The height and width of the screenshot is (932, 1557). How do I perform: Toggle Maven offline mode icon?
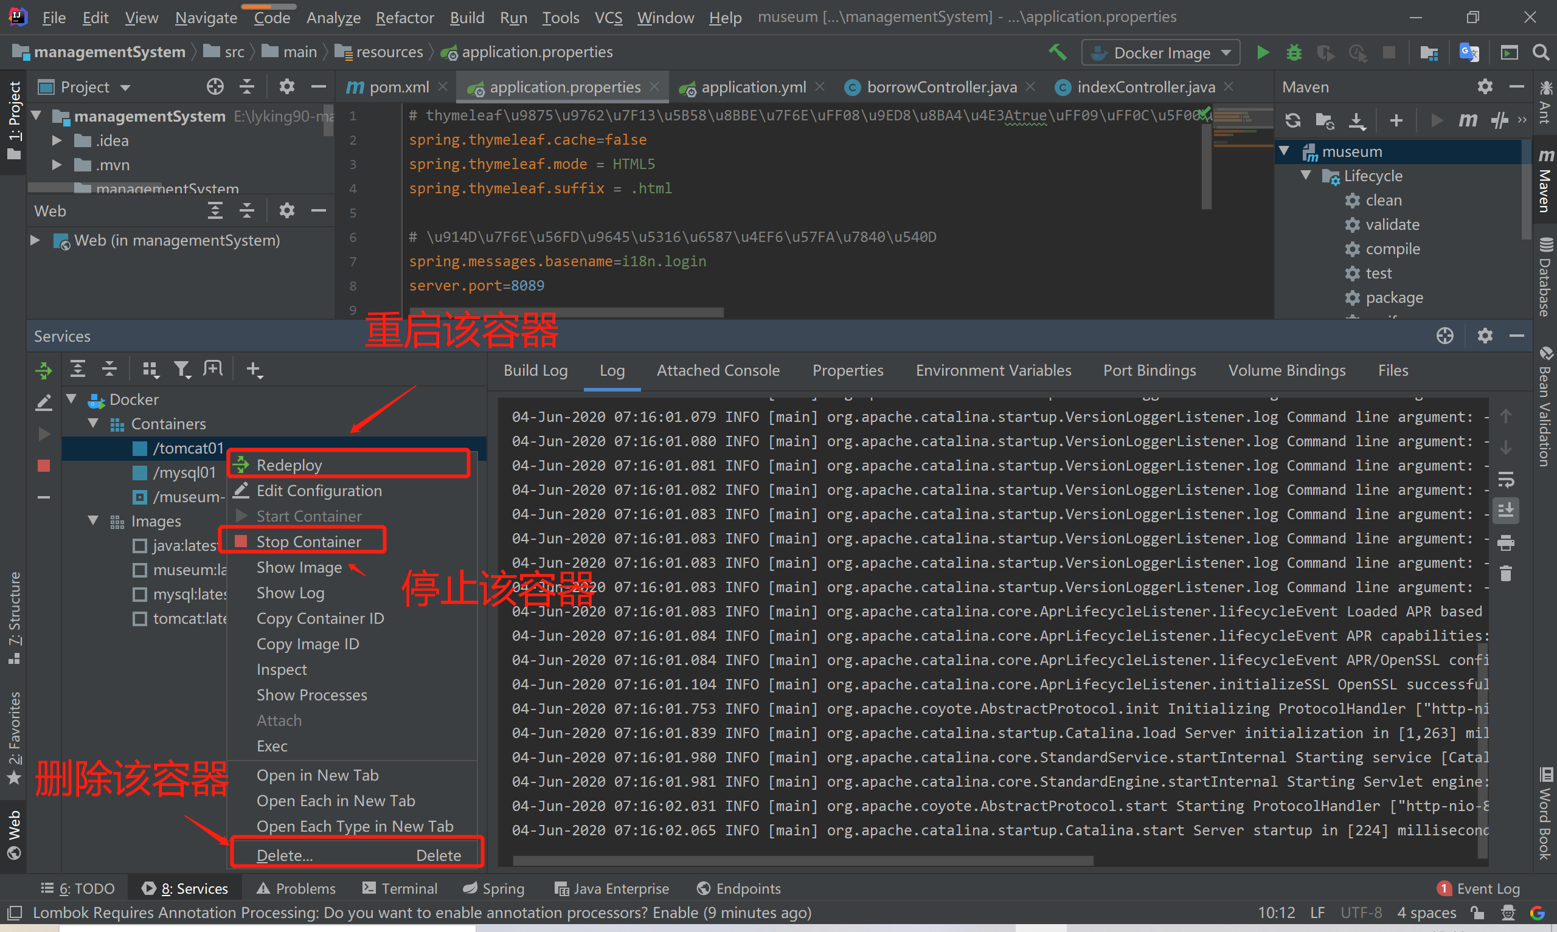tap(1499, 120)
